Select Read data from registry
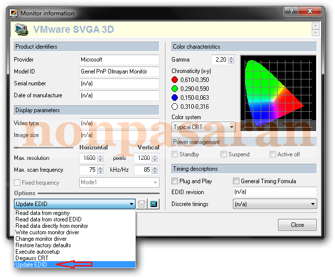The image size is (335, 278). 75,213
